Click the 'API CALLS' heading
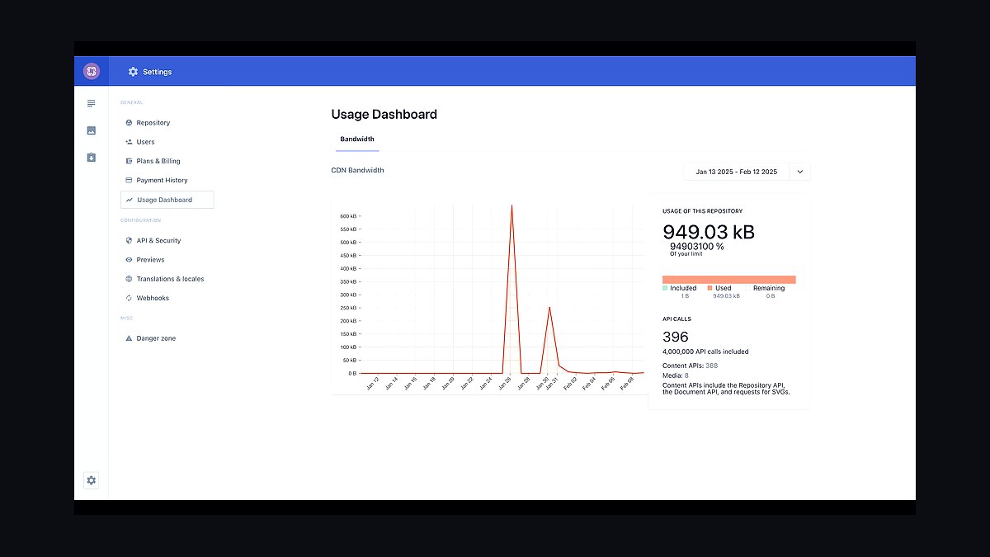This screenshot has height=557, width=990. 676,319
